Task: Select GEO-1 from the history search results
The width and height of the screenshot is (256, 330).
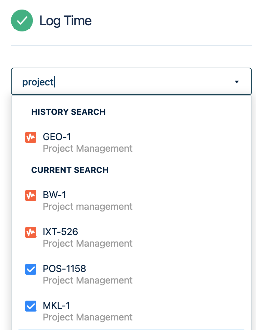Action: coord(57,137)
